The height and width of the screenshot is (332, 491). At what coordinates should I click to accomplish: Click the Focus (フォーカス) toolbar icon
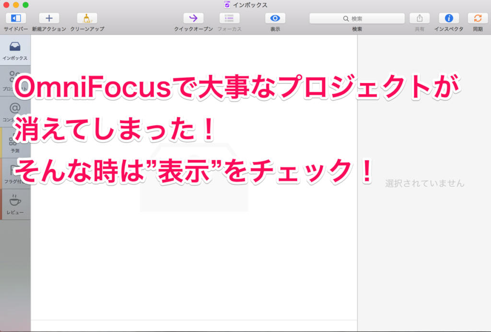230,19
